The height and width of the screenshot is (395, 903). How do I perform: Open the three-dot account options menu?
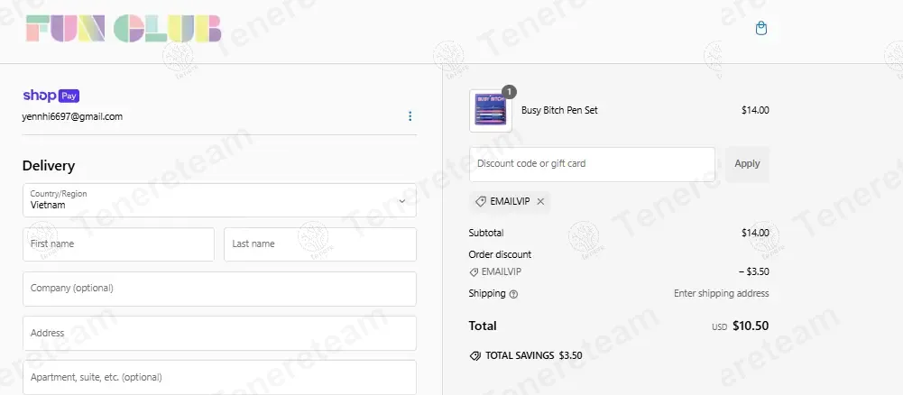click(410, 116)
